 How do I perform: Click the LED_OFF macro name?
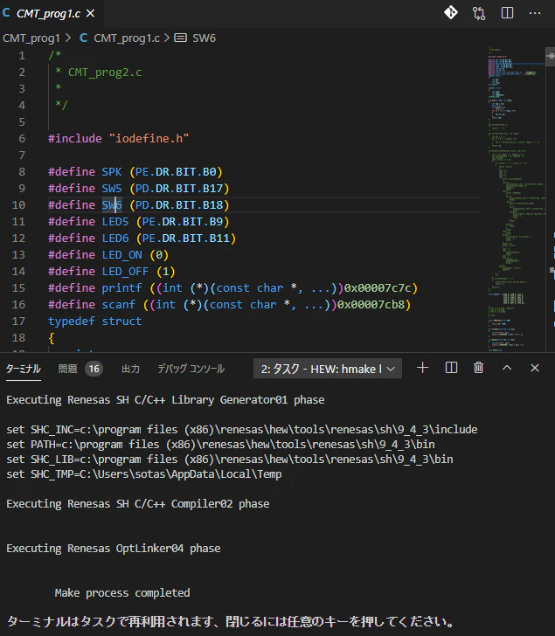[x=125, y=272]
